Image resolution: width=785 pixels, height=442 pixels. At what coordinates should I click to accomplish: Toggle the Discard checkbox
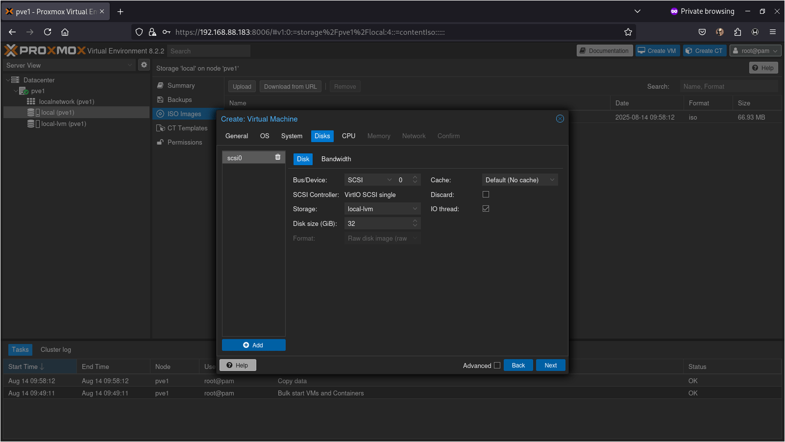[486, 194]
